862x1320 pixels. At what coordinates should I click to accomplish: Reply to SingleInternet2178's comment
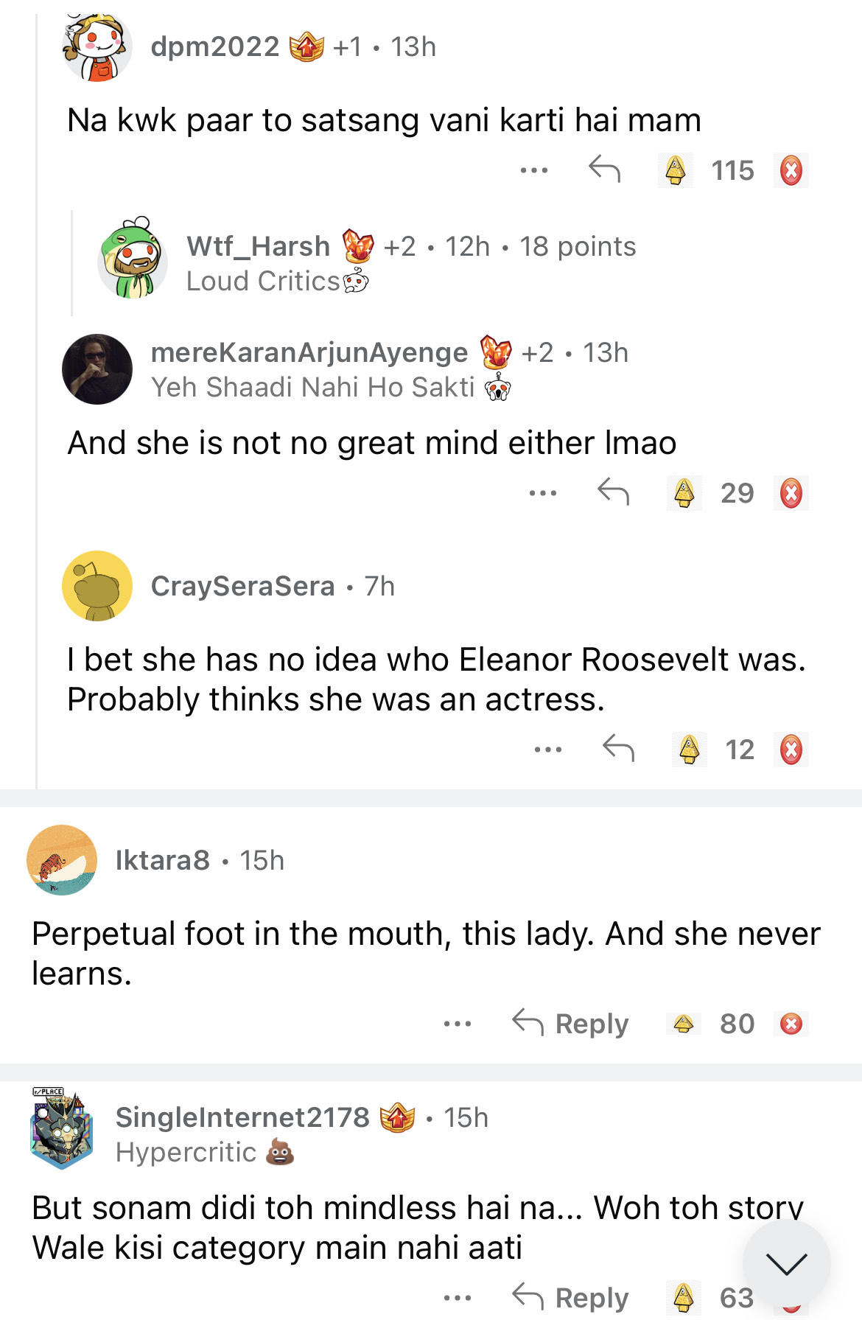tap(571, 1297)
